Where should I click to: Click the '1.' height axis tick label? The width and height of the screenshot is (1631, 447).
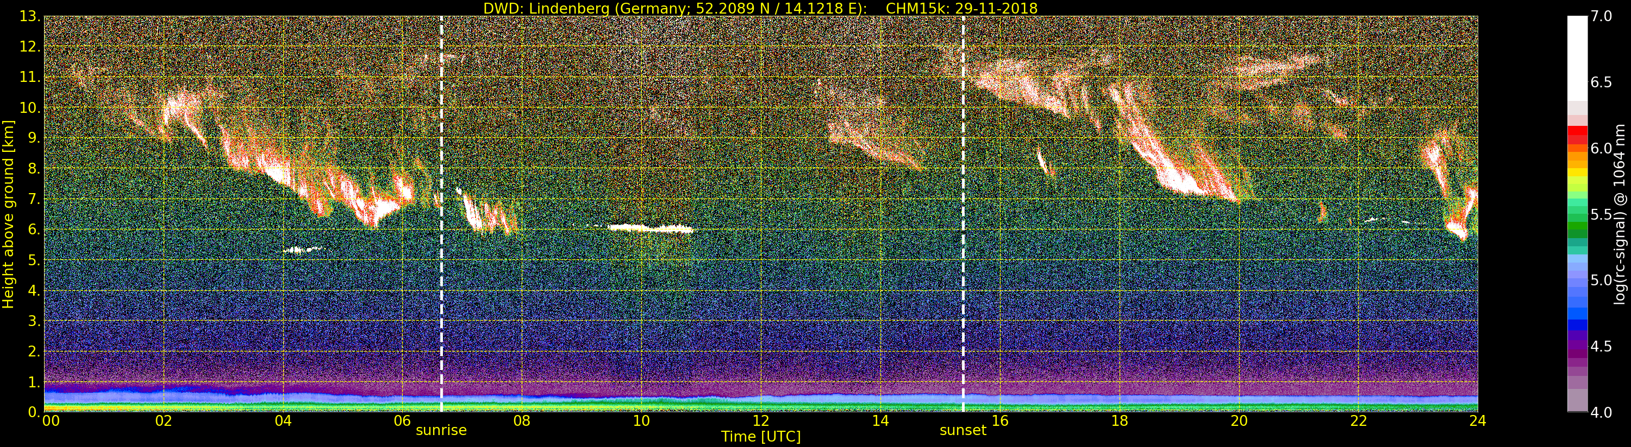(x=34, y=382)
